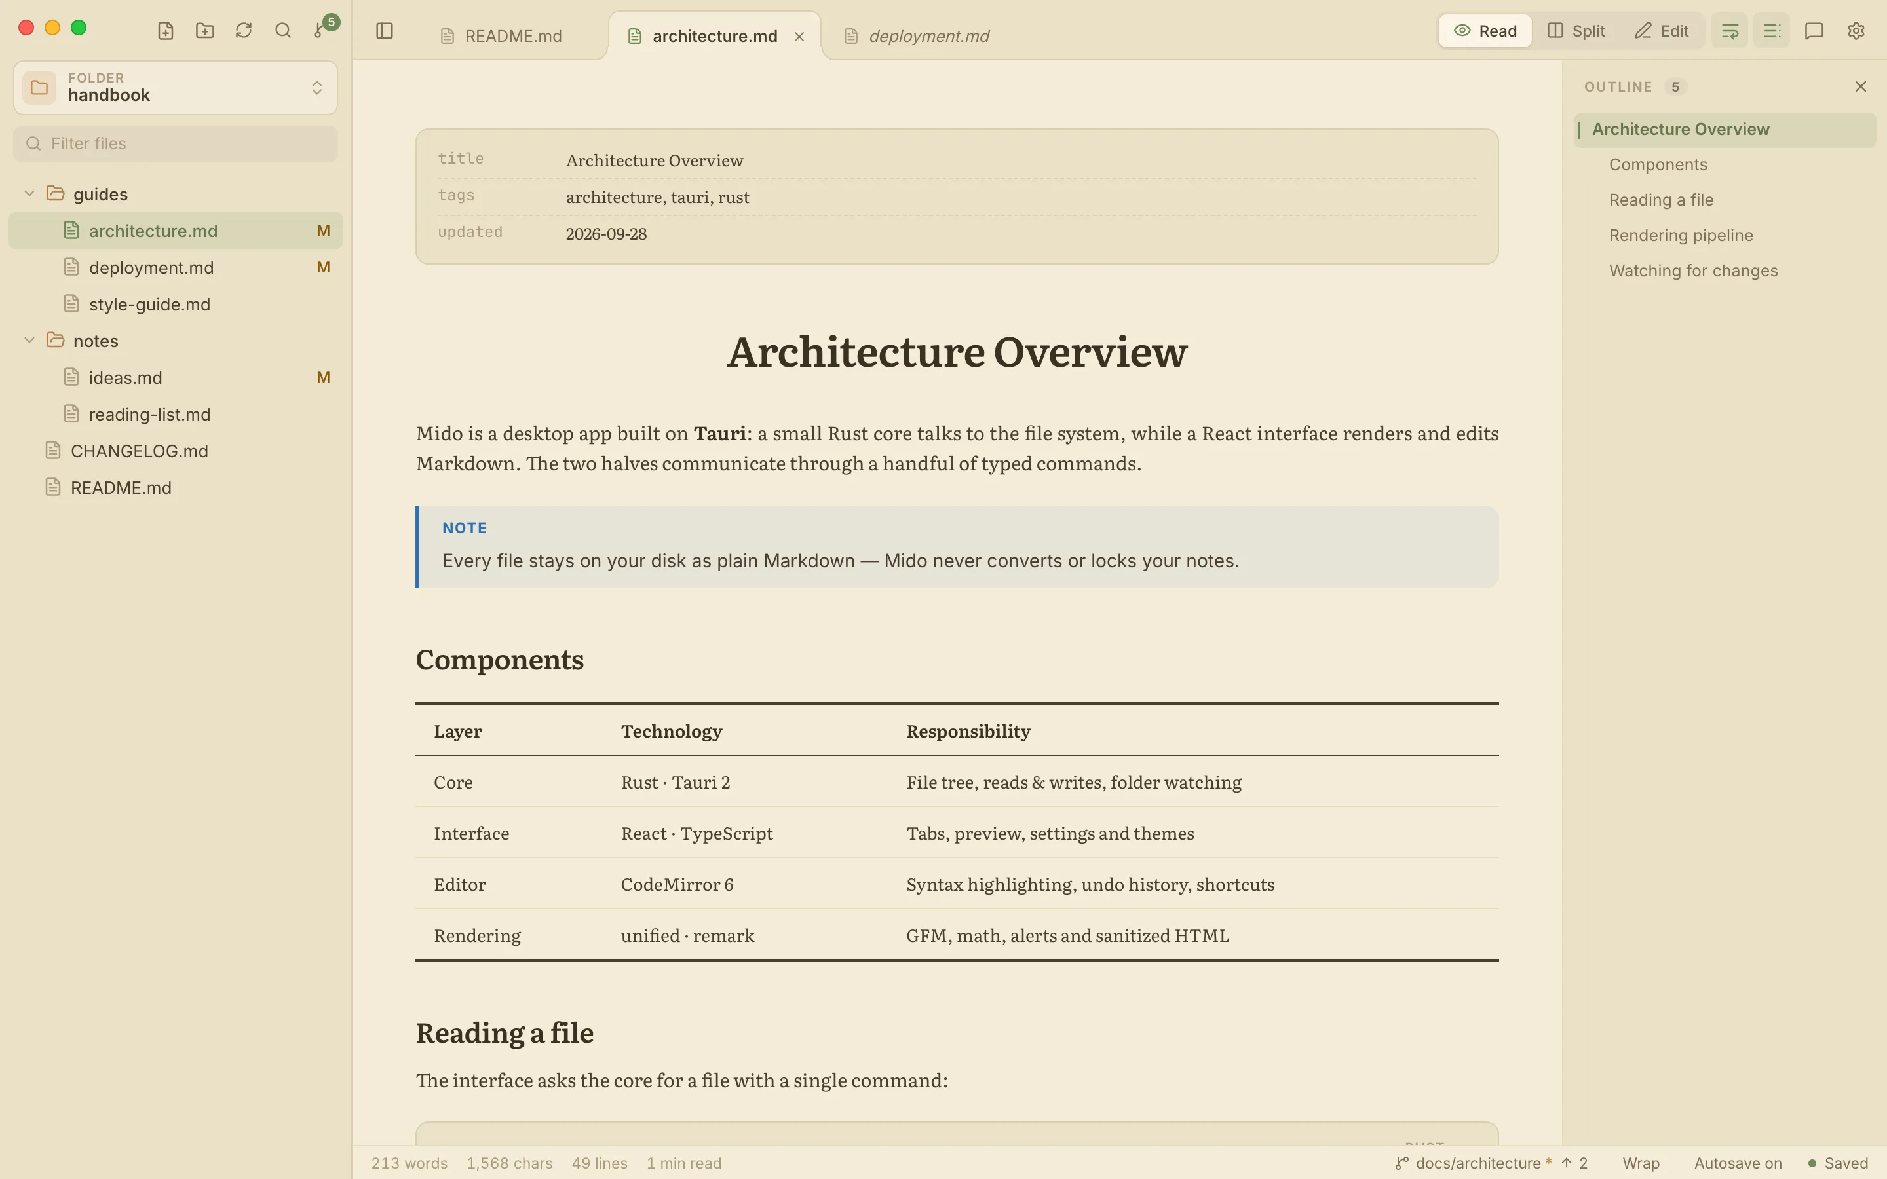The width and height of the screenshot is (1887, 1179).
Task: Open deployment.md in the file tree
Action: pos(176,267)
